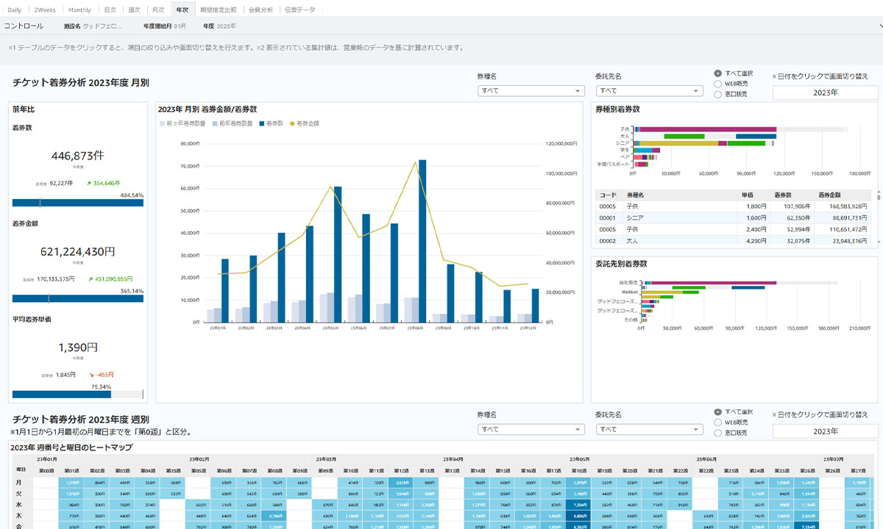
Task: Collapse the コントロール bar with its chevron
Action: click(x=880, y=26)
